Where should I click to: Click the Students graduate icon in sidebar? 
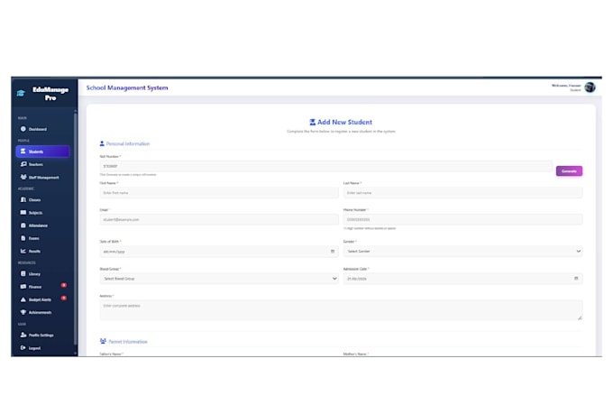pos(23,151)
